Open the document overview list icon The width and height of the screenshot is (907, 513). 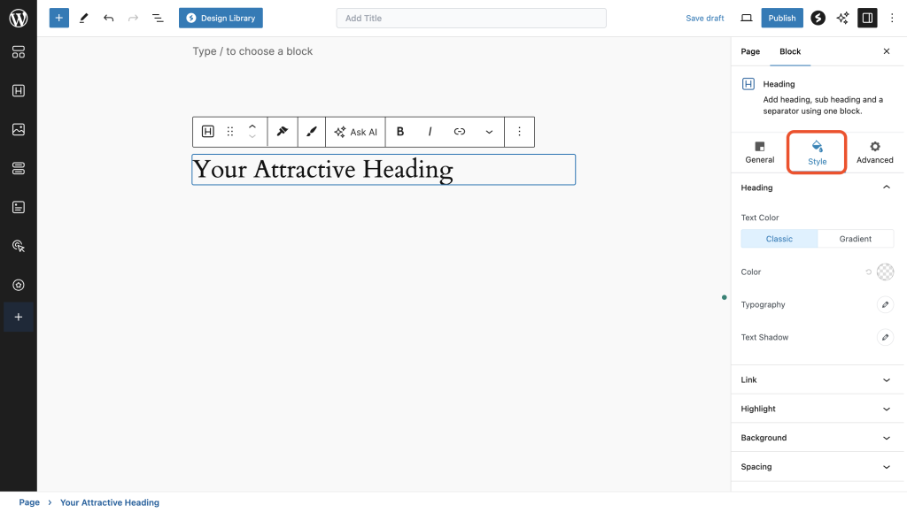[158, 18]
